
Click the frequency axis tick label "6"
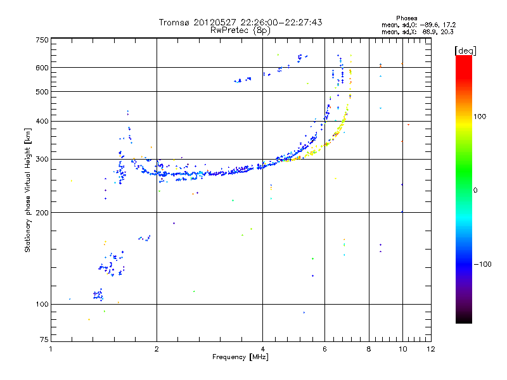point(324,349)
